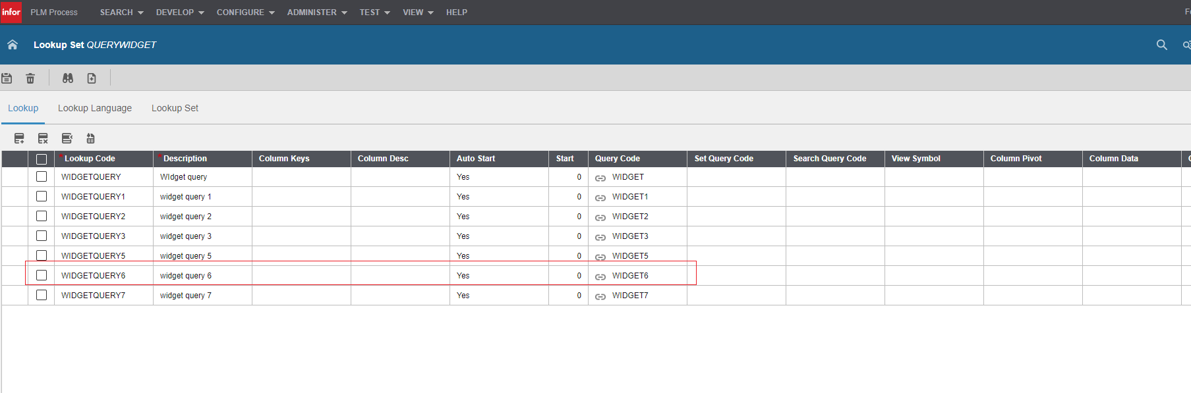
Task: Click the Save icon in the toolbar
Action: (x=7, y=78)
